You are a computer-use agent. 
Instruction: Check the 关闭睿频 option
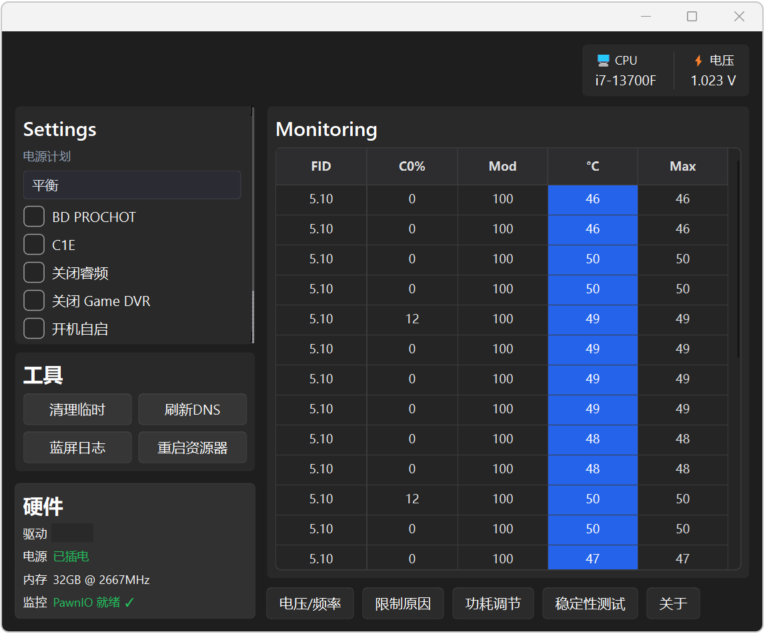click(34, 273)
